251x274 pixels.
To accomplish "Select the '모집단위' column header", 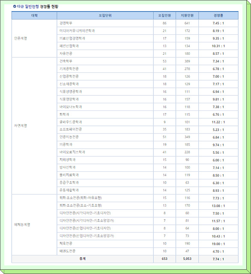I will 105,15.
